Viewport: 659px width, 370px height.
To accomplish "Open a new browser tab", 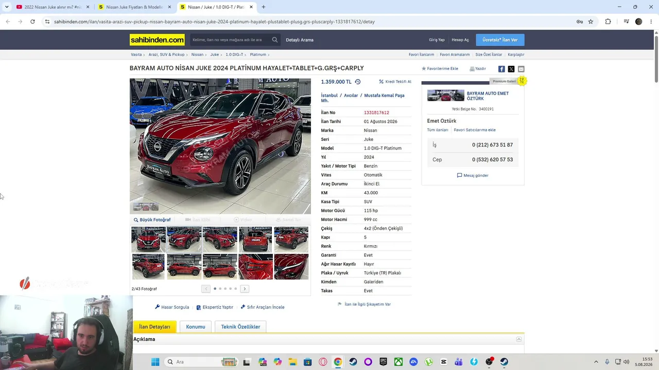I will pyautogui.click(x=264, y=7).
